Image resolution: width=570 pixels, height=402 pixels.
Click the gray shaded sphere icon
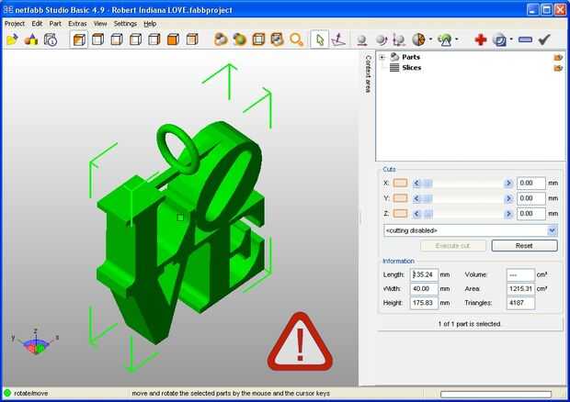tap(381, 39)
